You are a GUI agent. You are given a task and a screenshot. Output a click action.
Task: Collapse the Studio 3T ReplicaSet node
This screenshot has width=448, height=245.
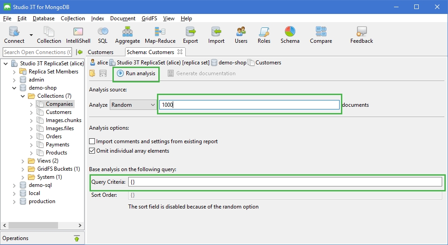point(6,64)
